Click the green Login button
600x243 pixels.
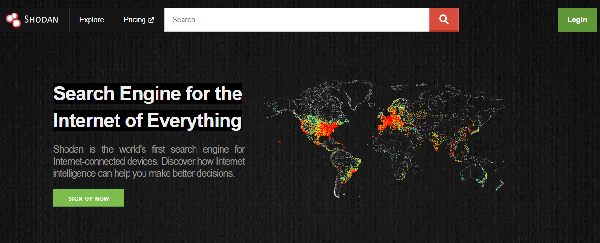[577, 20]
